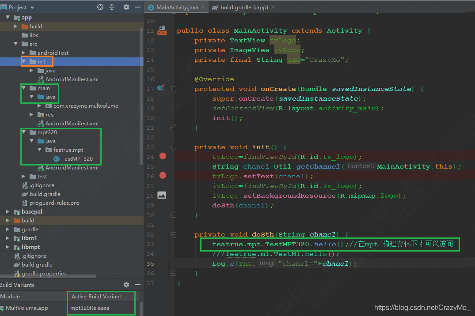Collapse the m1 folder
The width and height of the screenshot is (475, 316).
(x=23, y=61)
